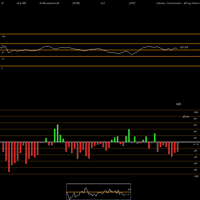
Task: Click the 40 label on MR axis
Action: click(x=195, y=132)
